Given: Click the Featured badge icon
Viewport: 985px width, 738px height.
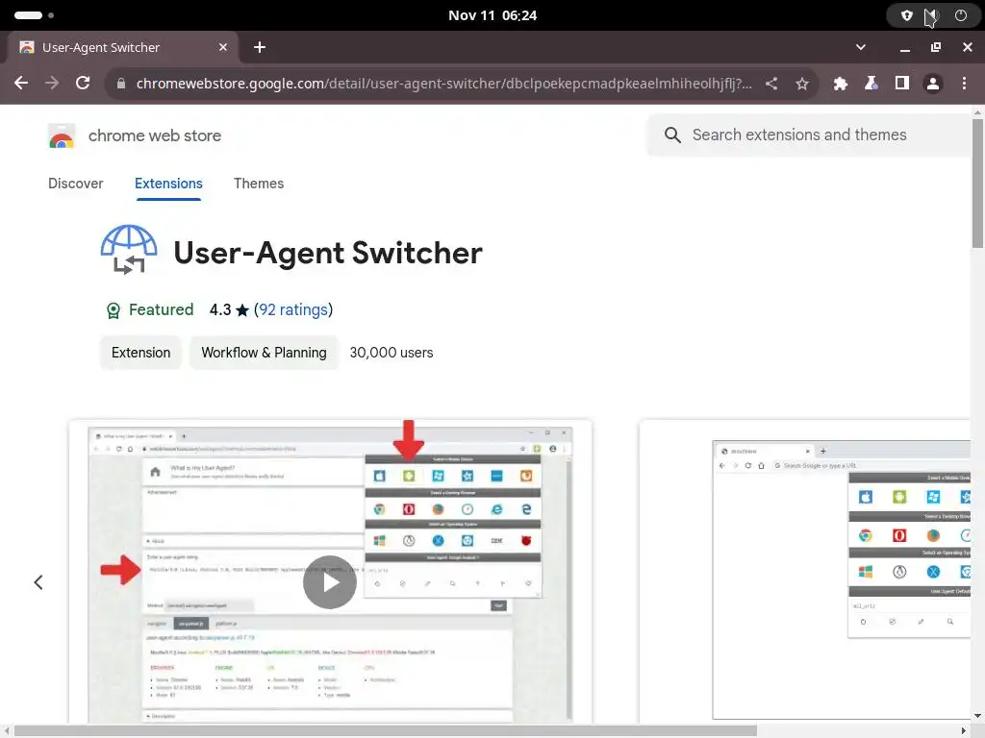Looking at the screenshot, I should pos(114,310).
